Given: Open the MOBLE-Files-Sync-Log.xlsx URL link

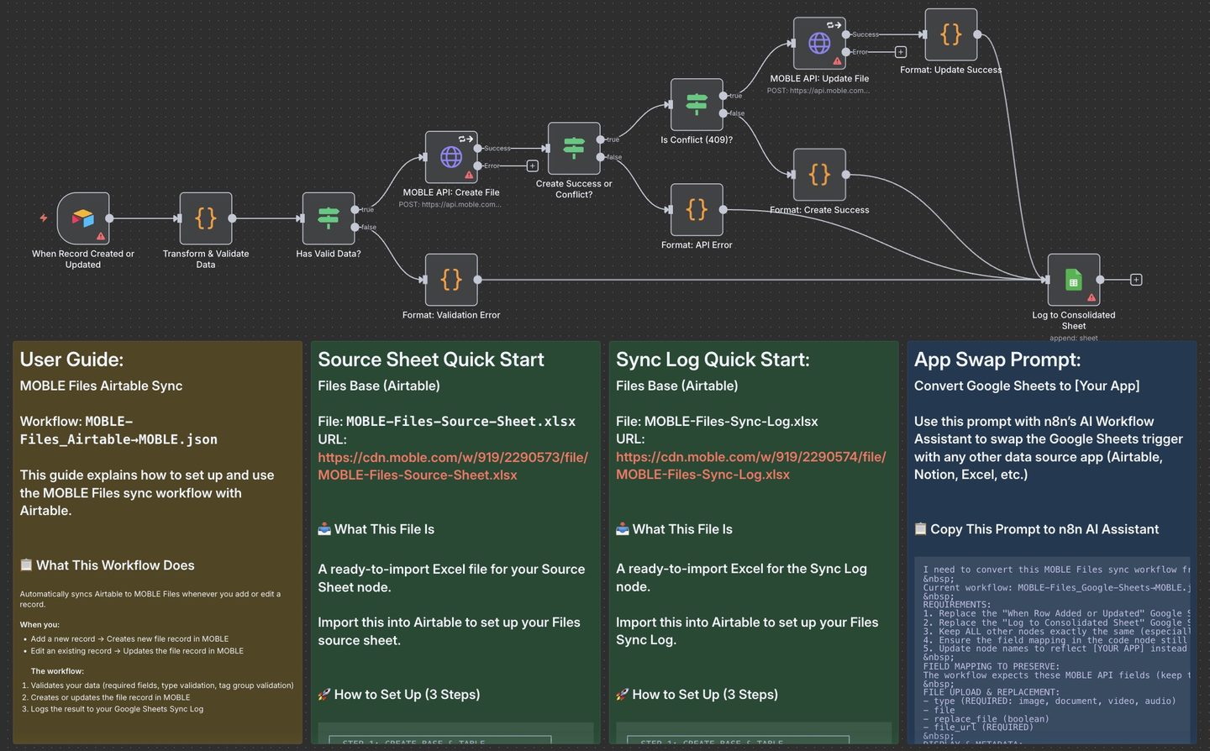Looking at the screenshot, I should point(750,466).
